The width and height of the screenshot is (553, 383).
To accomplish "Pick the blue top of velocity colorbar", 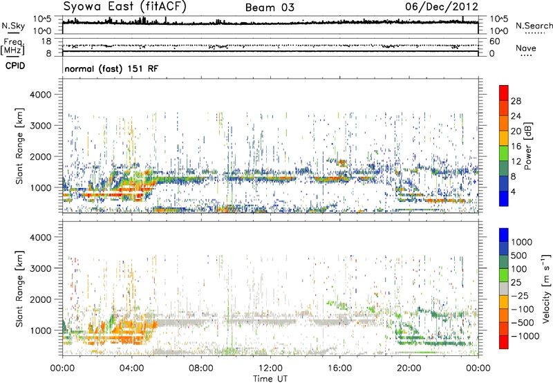I will (504, 234).
